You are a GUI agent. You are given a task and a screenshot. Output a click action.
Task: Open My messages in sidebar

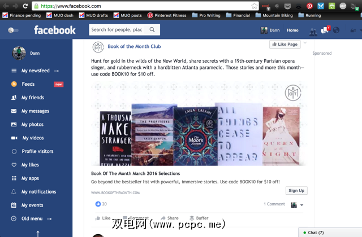click(x=35, y=111)
